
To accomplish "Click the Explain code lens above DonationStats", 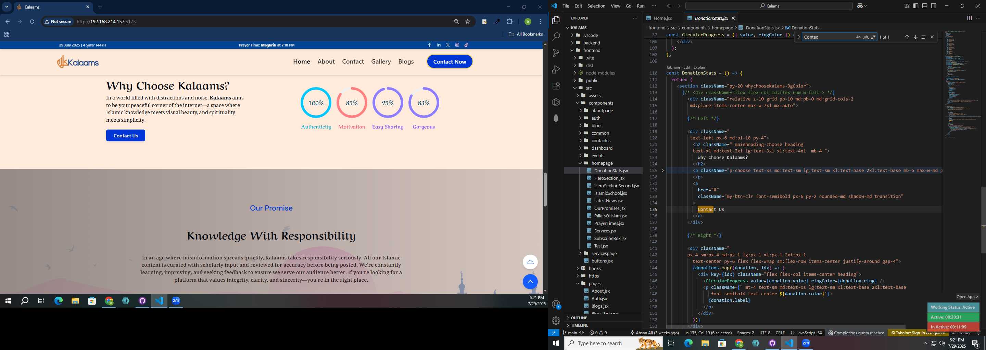I will click(x=700, y=67).
